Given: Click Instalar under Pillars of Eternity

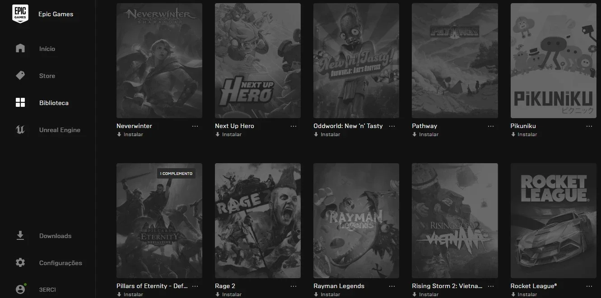Looking at the screenshot, I should tap(130, 294).
